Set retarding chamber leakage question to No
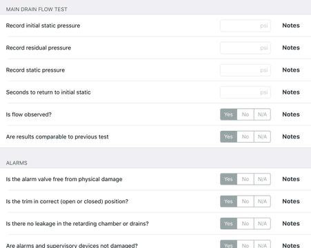Screen dimensions: 311x248 (245, 223)
